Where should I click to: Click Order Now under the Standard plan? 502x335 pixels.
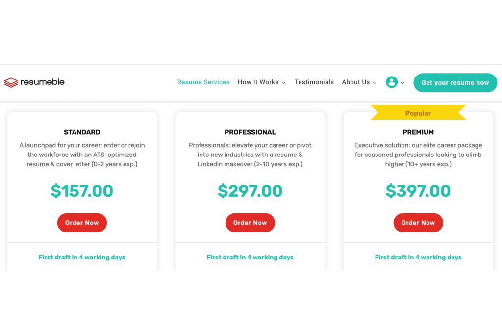coord(82,223)
